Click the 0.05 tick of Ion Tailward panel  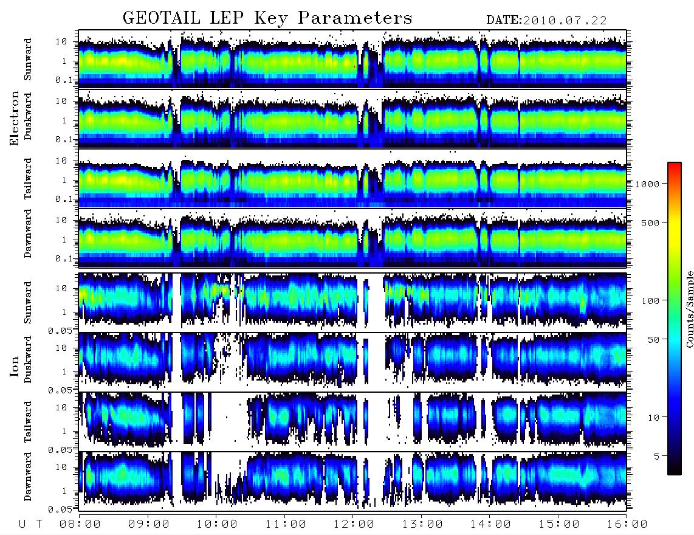[x=60, y=450]
